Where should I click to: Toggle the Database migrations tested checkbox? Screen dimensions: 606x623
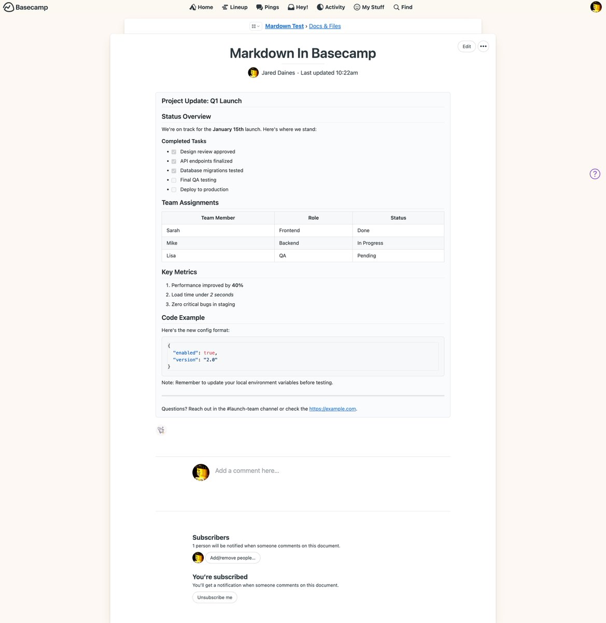pyautogui.click(x=174, y=171)
